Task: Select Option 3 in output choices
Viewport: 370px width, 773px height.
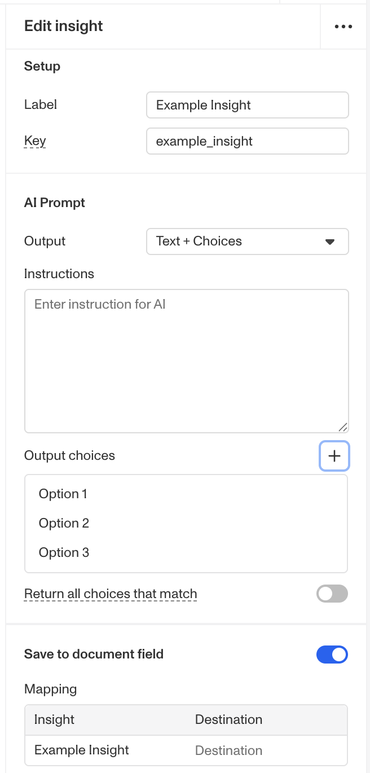Action: tap(64, 553)
